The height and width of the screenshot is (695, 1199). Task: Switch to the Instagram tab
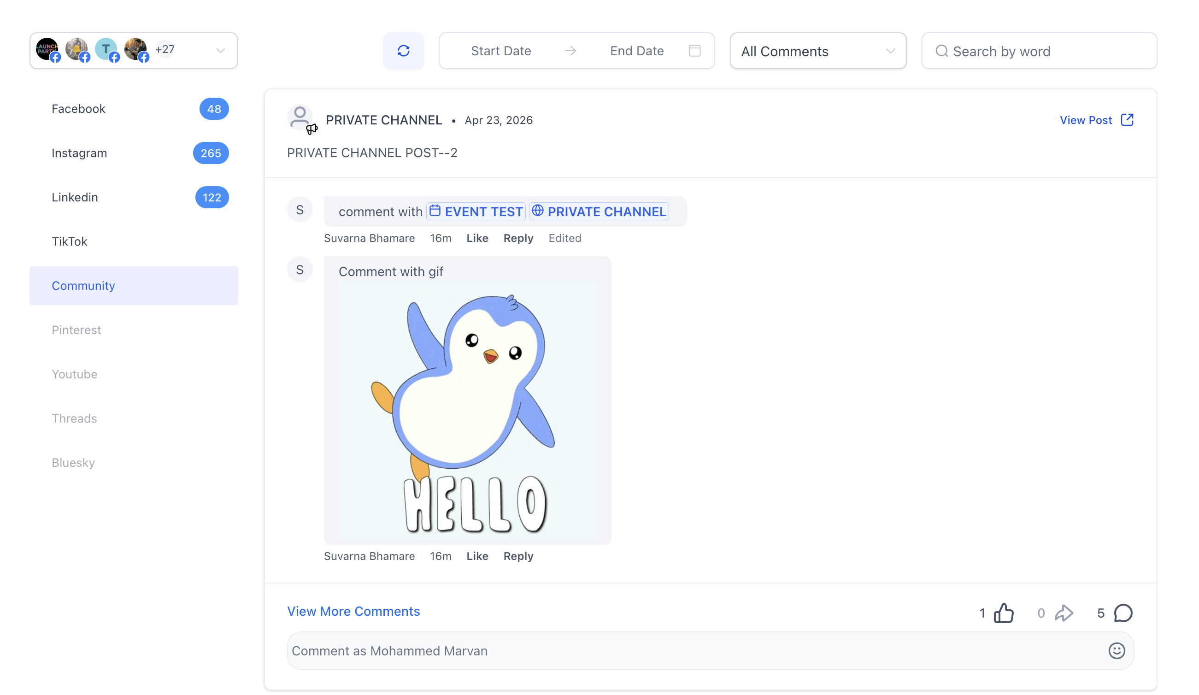(134, 153)
